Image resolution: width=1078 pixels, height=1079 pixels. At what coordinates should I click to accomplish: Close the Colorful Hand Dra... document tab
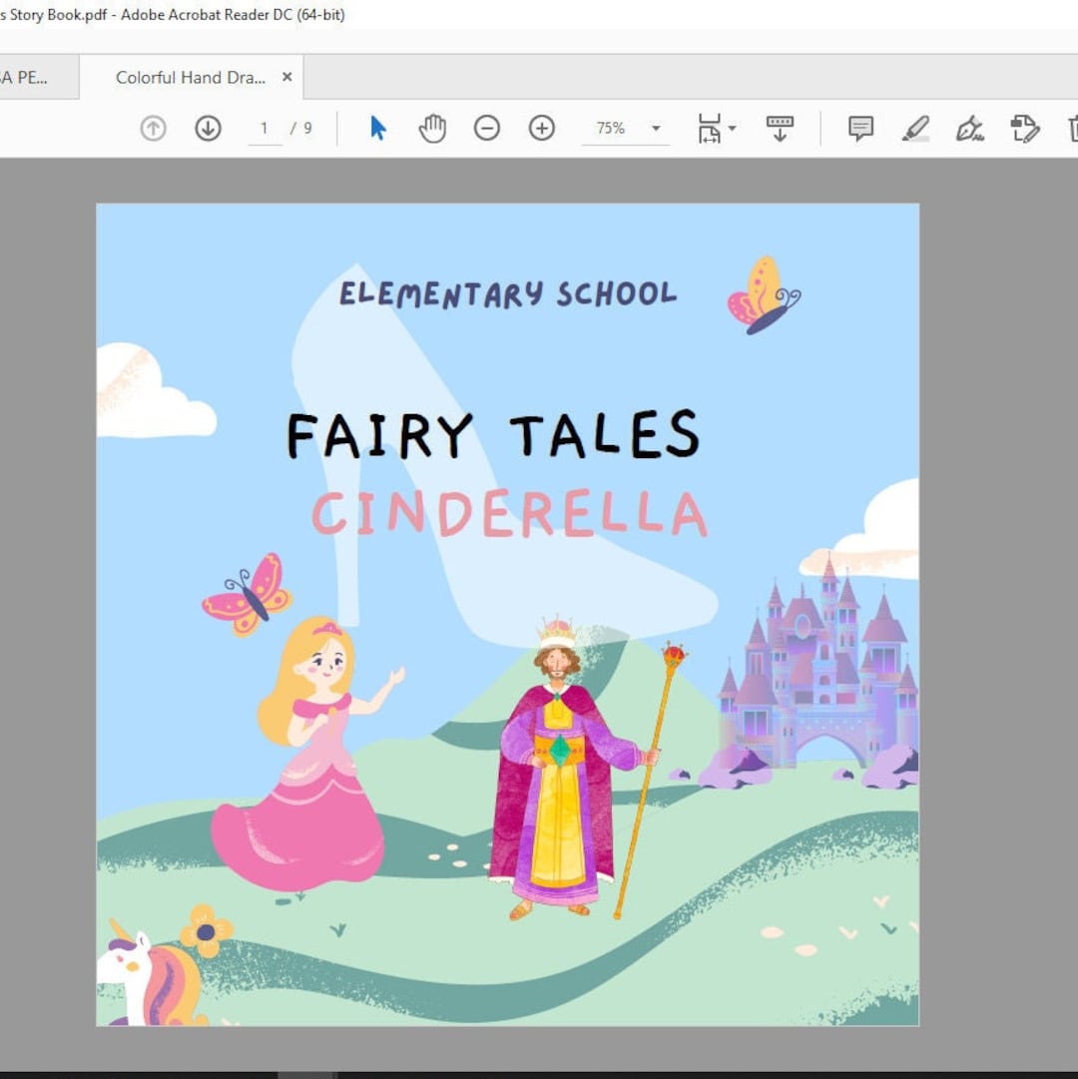[x=285, y=75]
